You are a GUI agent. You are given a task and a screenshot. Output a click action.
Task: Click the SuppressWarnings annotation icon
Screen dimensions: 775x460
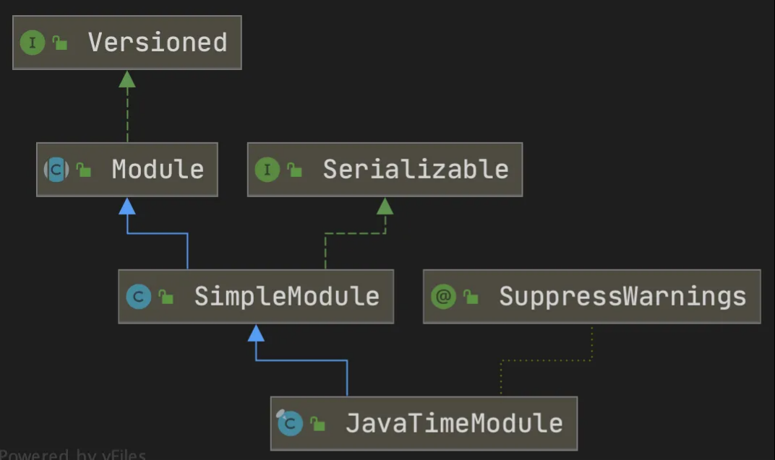(442, 297)
